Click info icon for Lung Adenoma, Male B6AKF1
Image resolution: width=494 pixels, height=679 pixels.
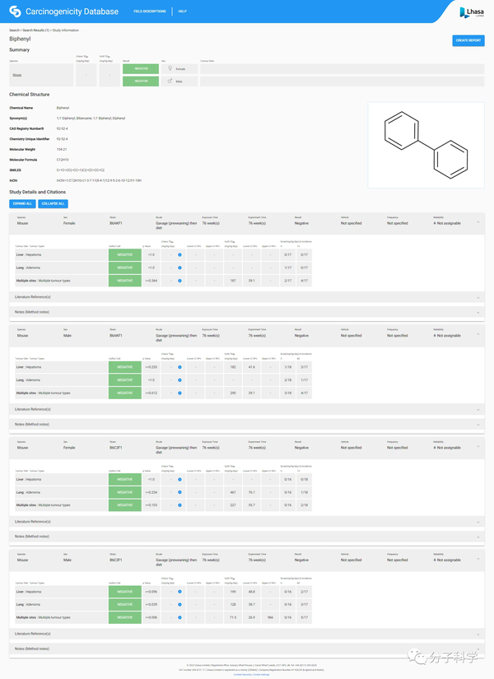179,379
